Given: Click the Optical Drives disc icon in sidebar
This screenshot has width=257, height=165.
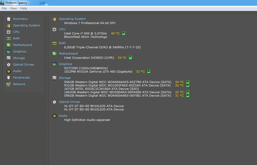Looking at the screenshot, I should point(9,65).
